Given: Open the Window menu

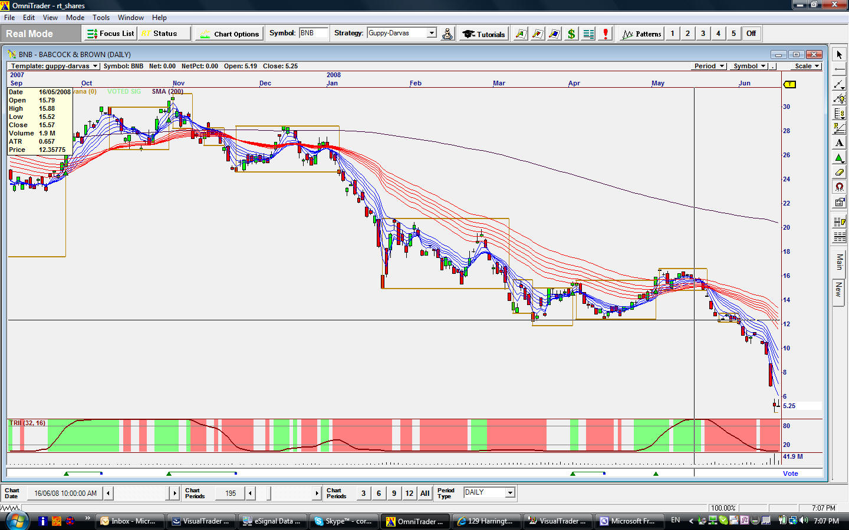Looking at the screenshot, I should point(130,18).
